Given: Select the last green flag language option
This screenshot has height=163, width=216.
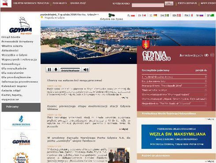Looking at the screenshot, I should coord(212,15).
